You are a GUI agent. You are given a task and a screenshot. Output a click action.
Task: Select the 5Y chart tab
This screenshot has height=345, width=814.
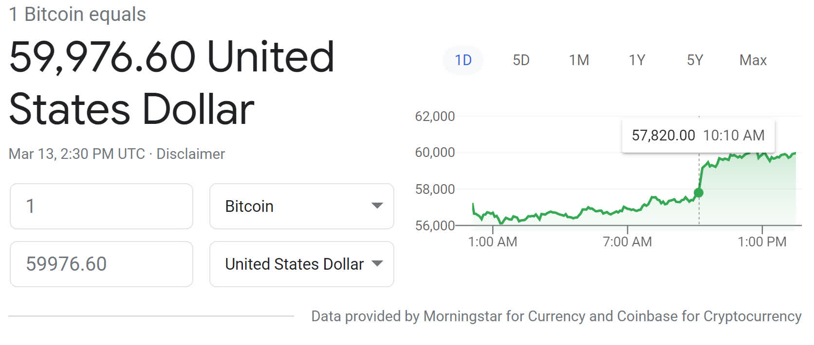(x=695, y=60)
